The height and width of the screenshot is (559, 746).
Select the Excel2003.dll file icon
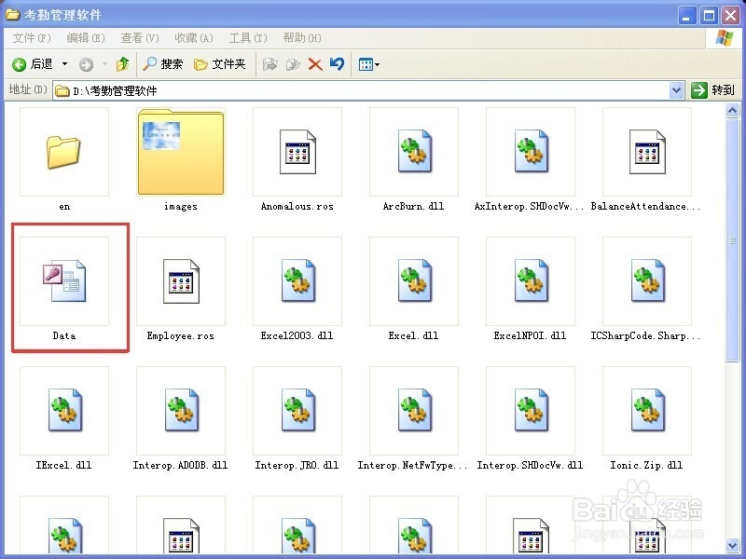297,281
